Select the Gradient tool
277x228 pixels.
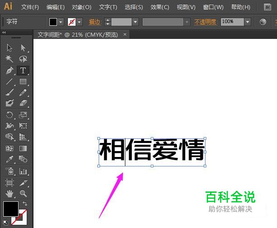click(23, 148)
